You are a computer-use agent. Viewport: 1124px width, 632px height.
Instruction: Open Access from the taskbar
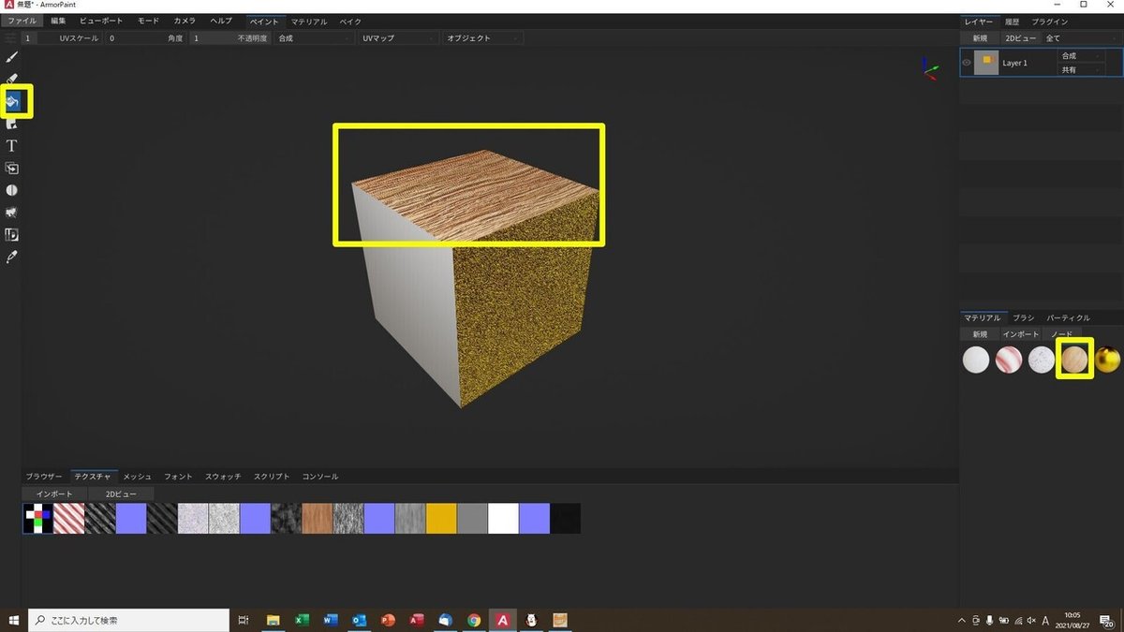[x=417, y=620]
